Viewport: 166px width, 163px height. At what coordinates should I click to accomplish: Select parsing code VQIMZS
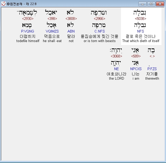point(52,31)
